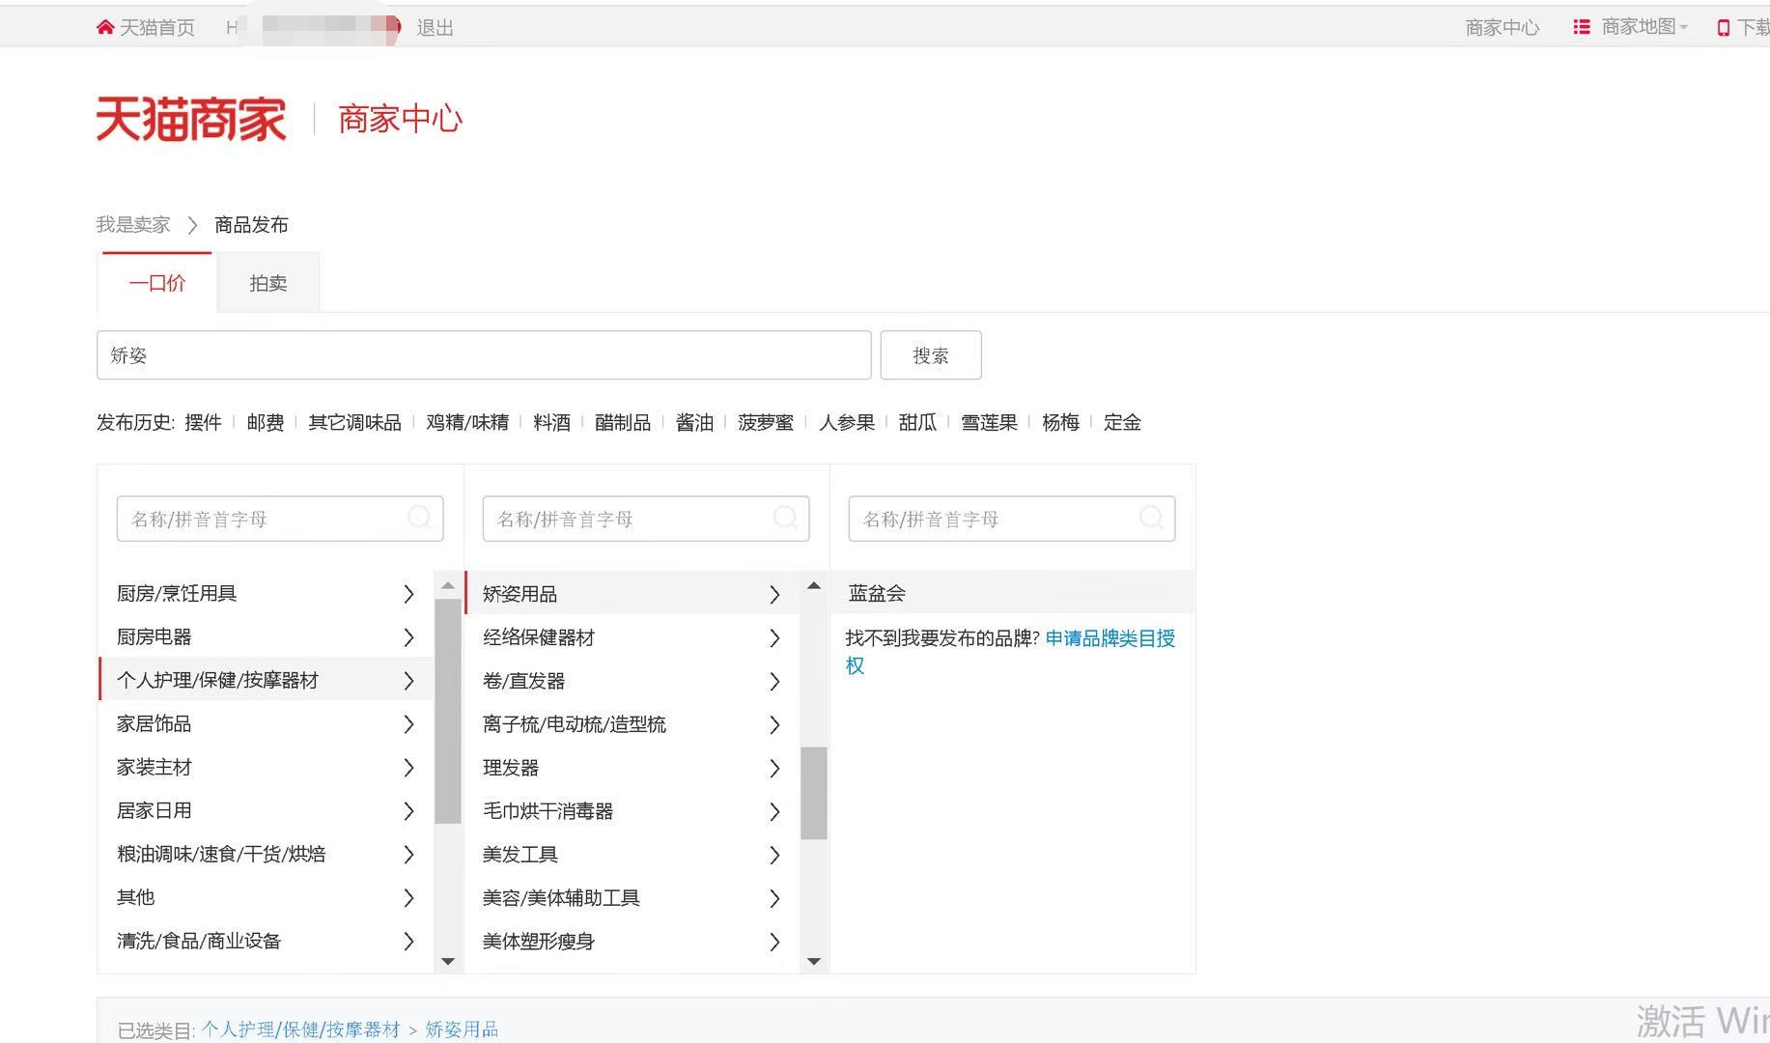Switch to 一口价 tab
The image size is (1770, 1043).
click(156, 283)
